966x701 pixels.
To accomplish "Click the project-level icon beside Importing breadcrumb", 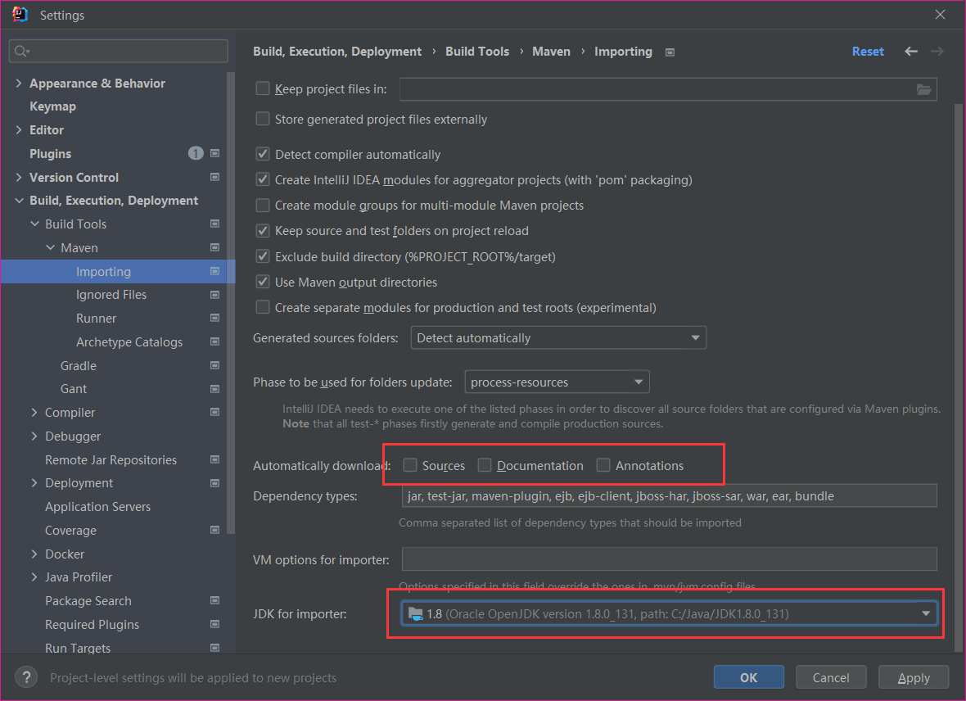I will tap(670, 52).
